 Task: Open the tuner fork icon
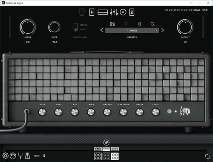[20, 156]
